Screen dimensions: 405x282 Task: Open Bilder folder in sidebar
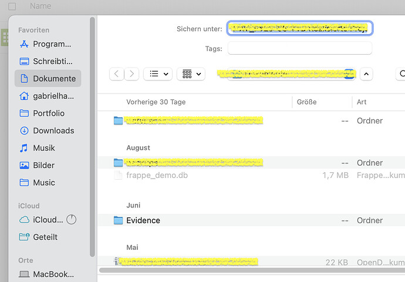coord(44,166)
